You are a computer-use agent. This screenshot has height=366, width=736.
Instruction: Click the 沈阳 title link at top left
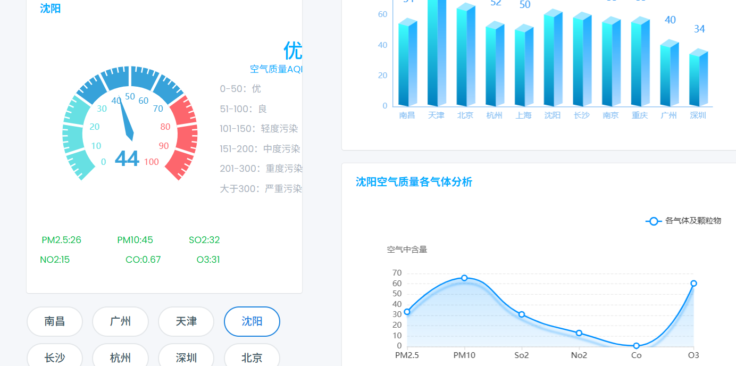[x=50, y=8]
